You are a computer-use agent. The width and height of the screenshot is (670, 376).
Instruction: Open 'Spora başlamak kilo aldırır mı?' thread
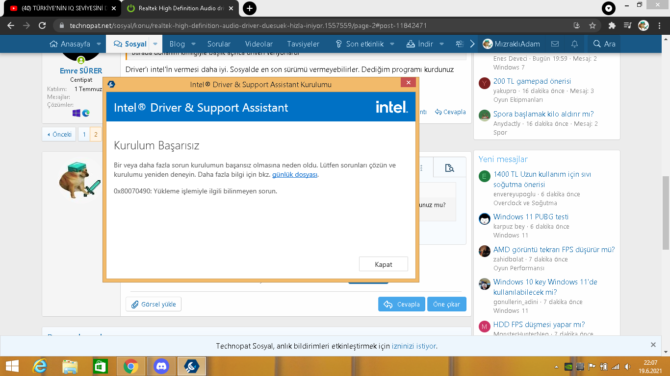pyautogui.click(x=543, y=114)
